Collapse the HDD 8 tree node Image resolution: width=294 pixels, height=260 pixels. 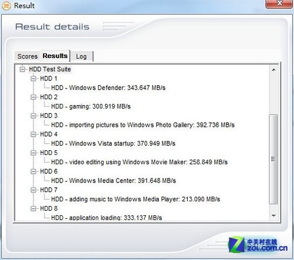click(34, 208)
